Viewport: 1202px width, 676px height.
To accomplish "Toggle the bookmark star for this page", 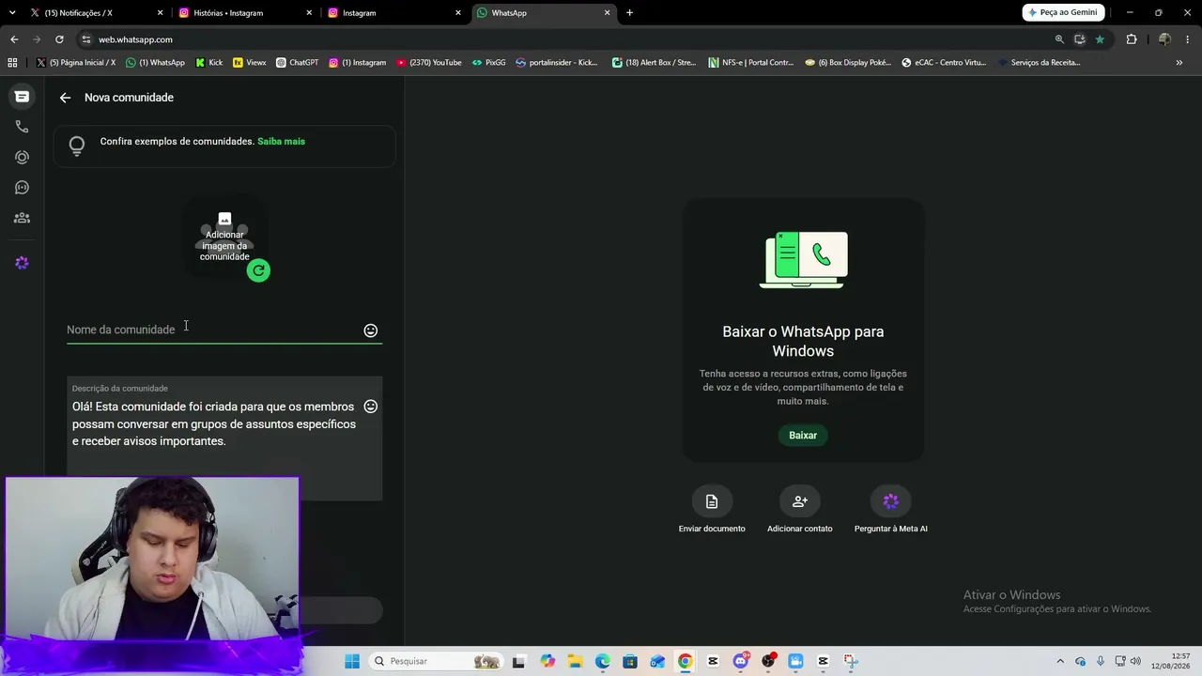I will 1100,39.
